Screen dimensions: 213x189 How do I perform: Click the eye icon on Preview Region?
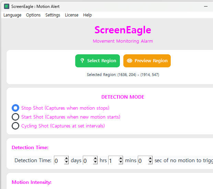click(x=130, y=61)
